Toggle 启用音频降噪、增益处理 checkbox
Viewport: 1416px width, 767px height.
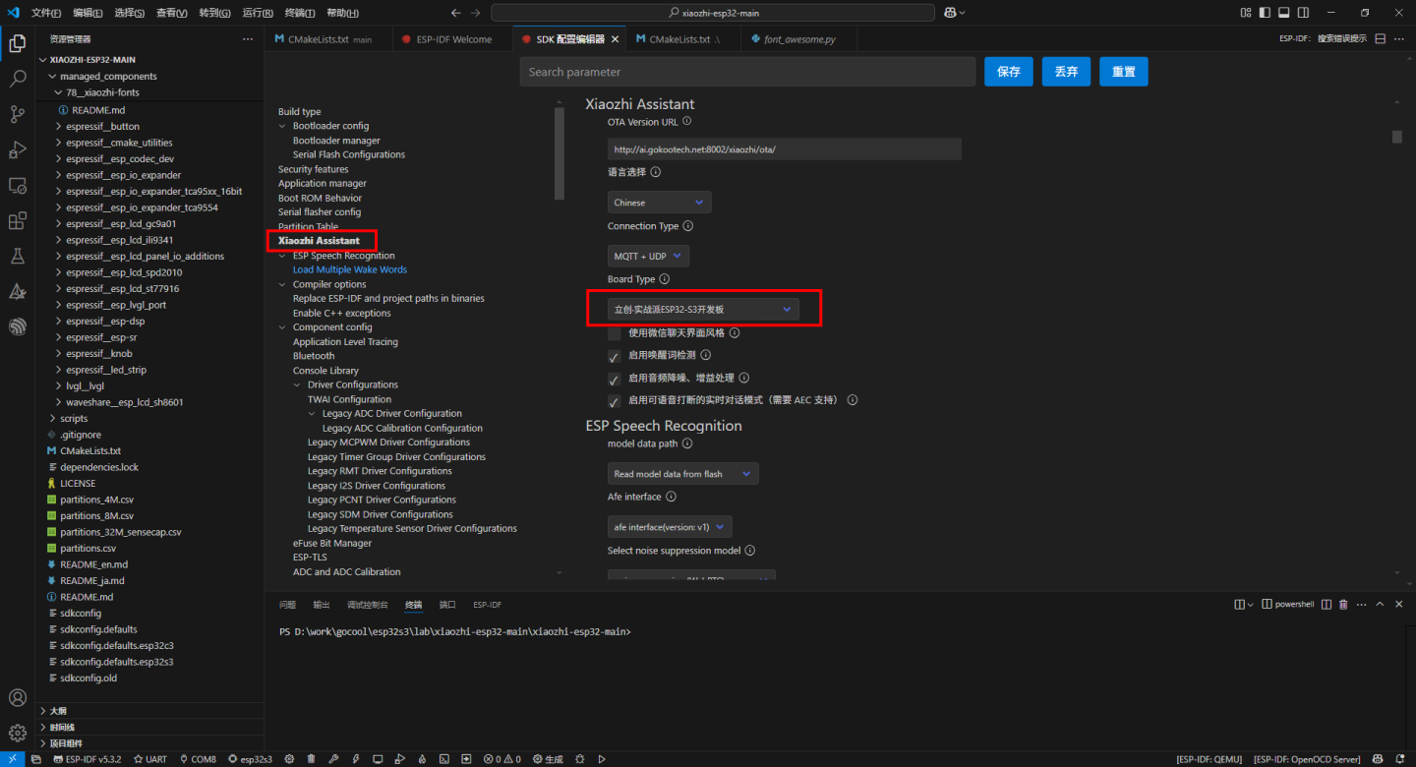615,378
